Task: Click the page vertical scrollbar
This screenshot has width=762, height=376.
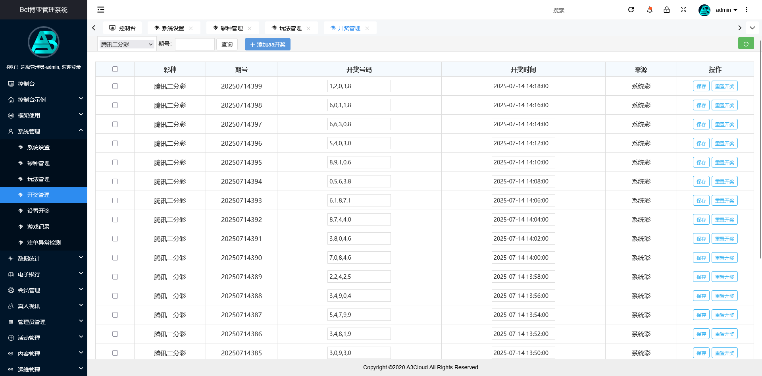Action: pyautogui.click(x=760, y=149)
